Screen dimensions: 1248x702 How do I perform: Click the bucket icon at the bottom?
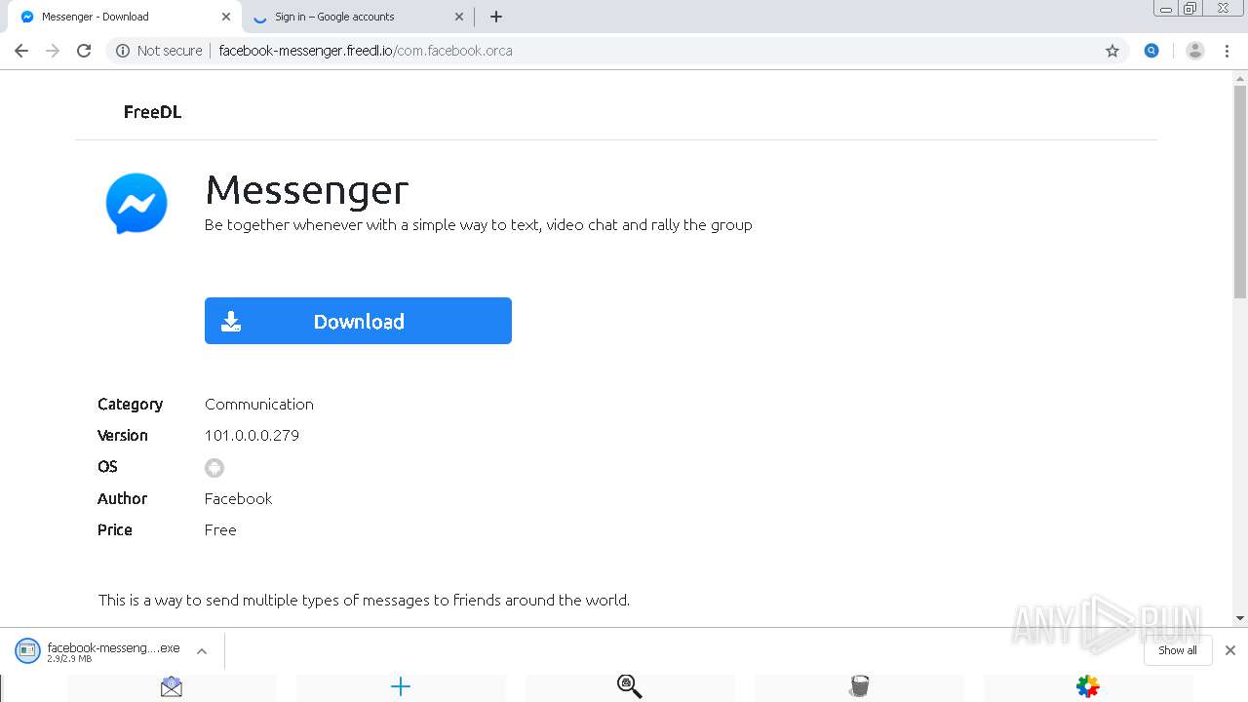(x=859, y=687)
